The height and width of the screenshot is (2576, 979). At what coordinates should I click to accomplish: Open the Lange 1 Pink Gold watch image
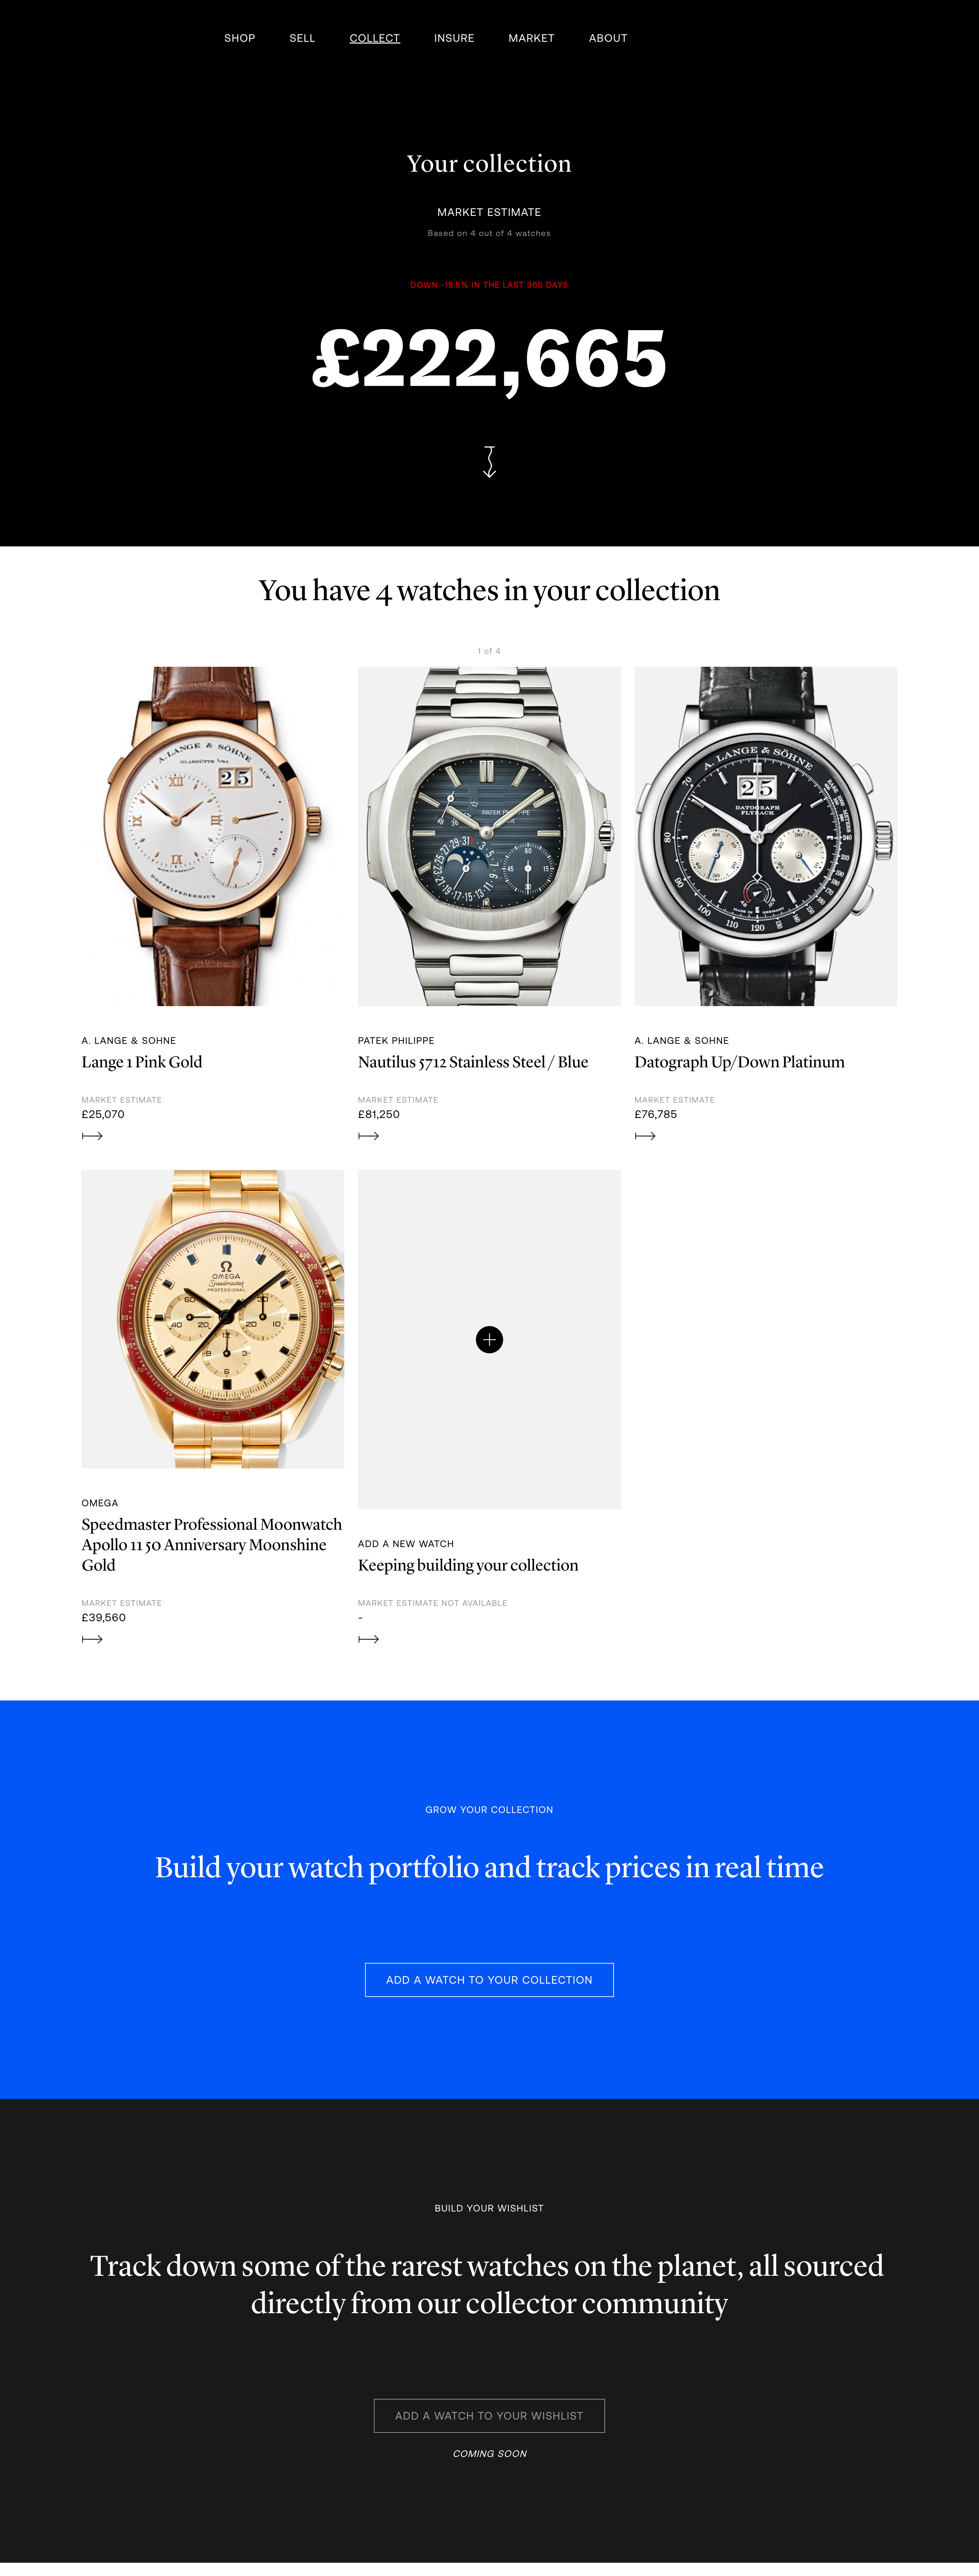[x=213, y=836]
